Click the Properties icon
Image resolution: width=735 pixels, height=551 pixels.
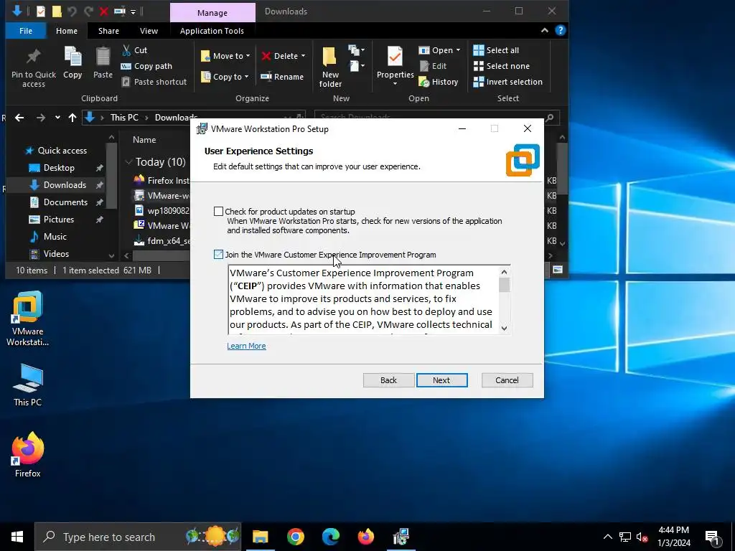click(x=395, y=57)
